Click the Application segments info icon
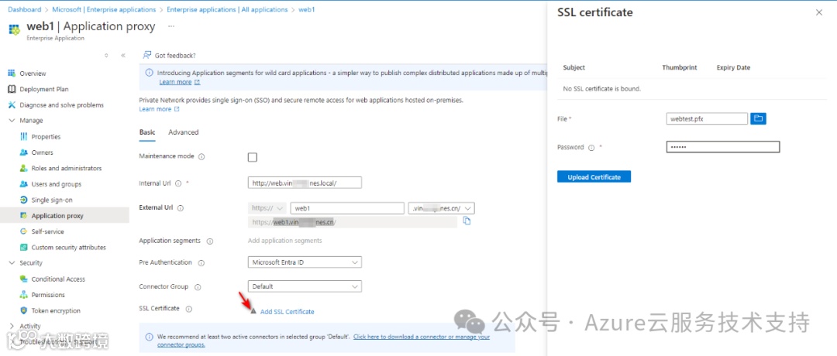 tap(209, 241)
